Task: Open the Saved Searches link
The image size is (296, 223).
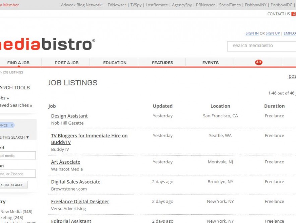Action: coord(16,105)
